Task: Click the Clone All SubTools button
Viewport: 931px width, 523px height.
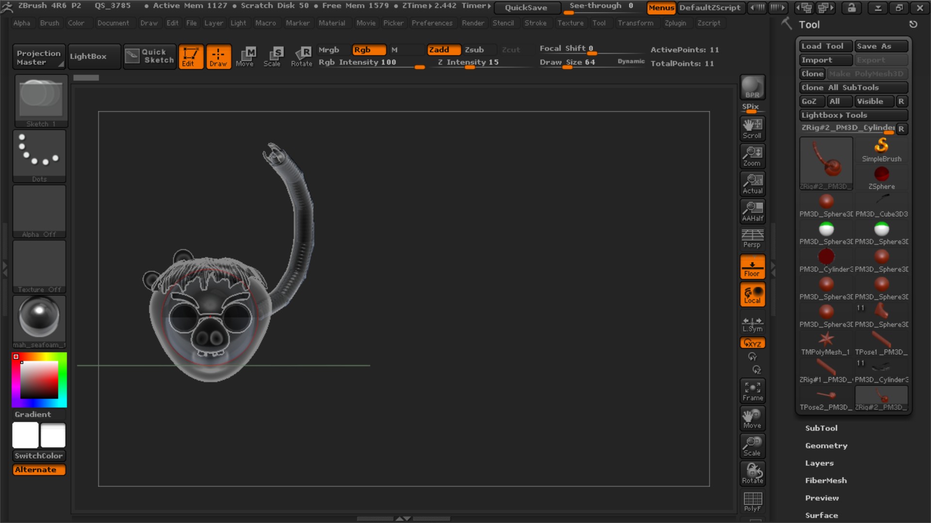Action: (x=853, y=88)
